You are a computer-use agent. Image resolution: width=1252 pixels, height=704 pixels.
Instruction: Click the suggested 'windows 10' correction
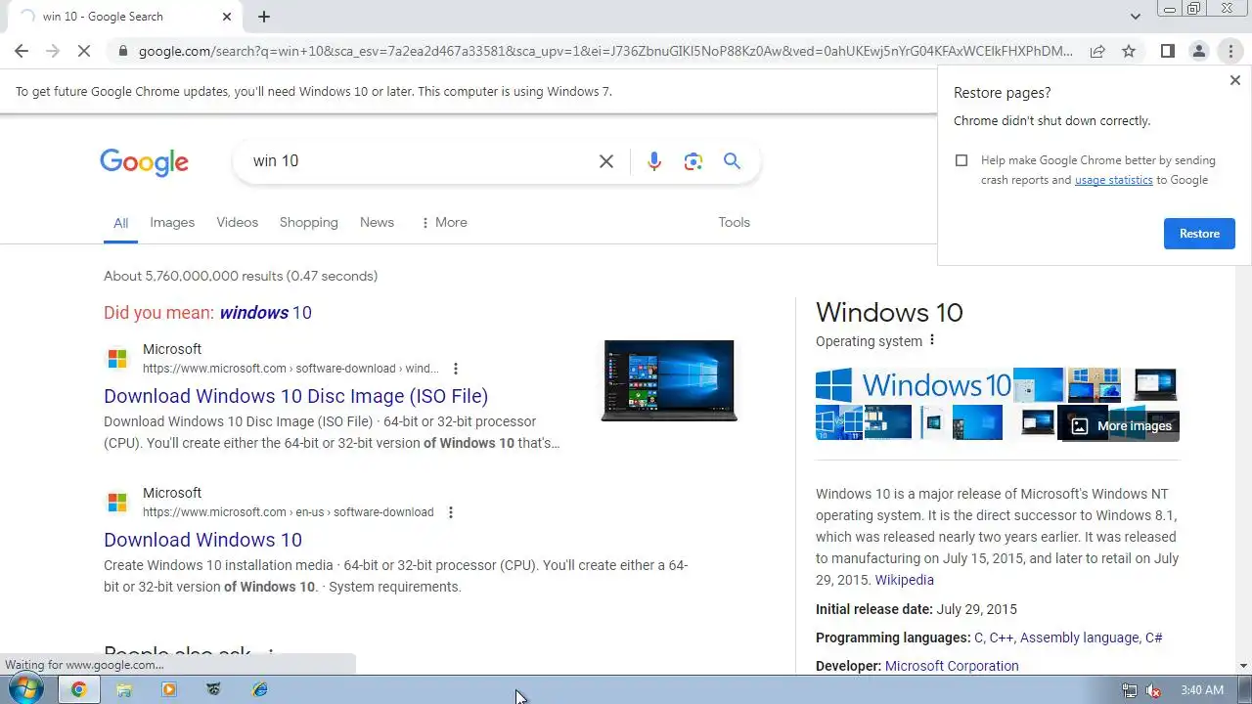coord(265,313)
